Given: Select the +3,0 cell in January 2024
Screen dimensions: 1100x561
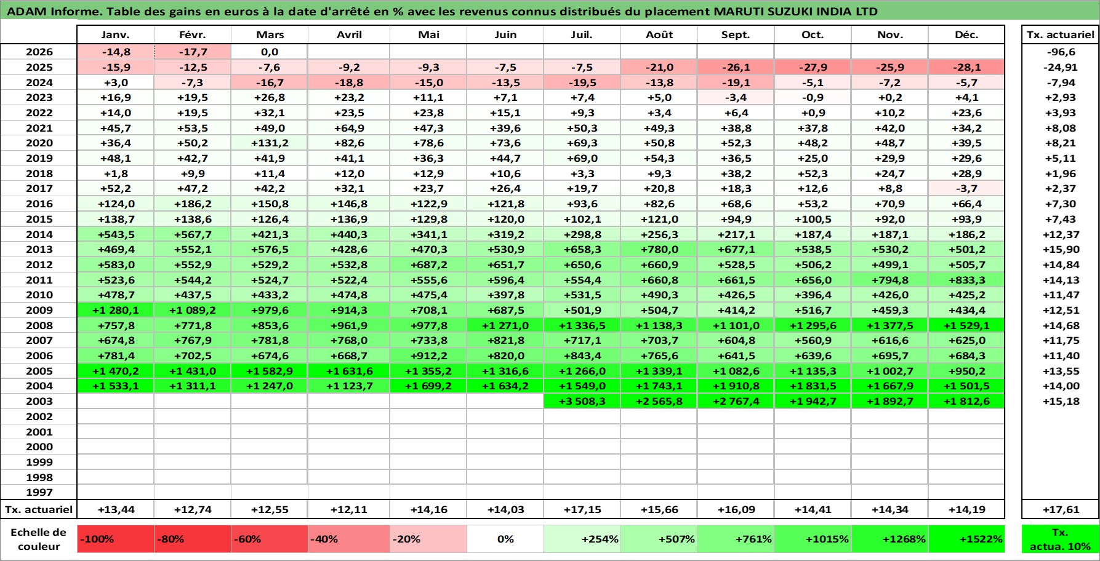Looking at the screenshot, I should coord(116,82).
